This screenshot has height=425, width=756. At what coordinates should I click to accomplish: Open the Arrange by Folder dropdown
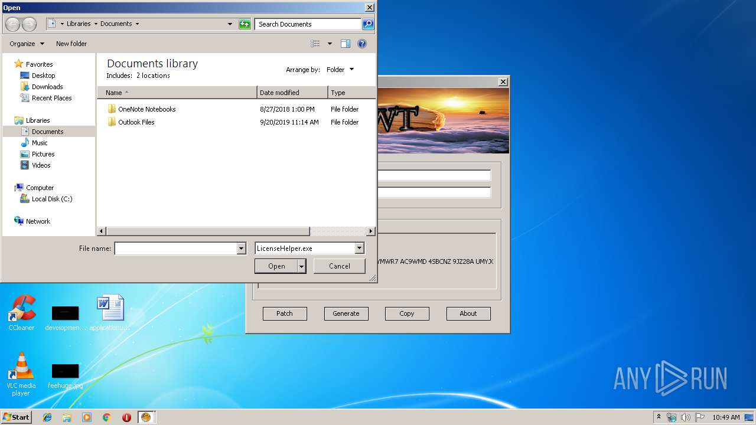point(341,70)
